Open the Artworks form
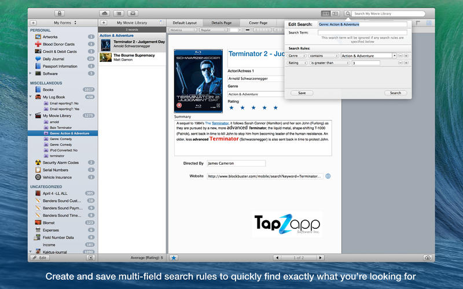This screenshot has height=289, width=463. coord(63,37)
